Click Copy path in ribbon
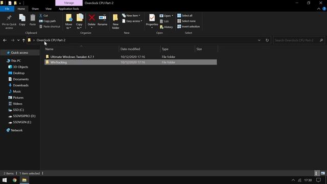The image size is (327, 184). [48, 21]
